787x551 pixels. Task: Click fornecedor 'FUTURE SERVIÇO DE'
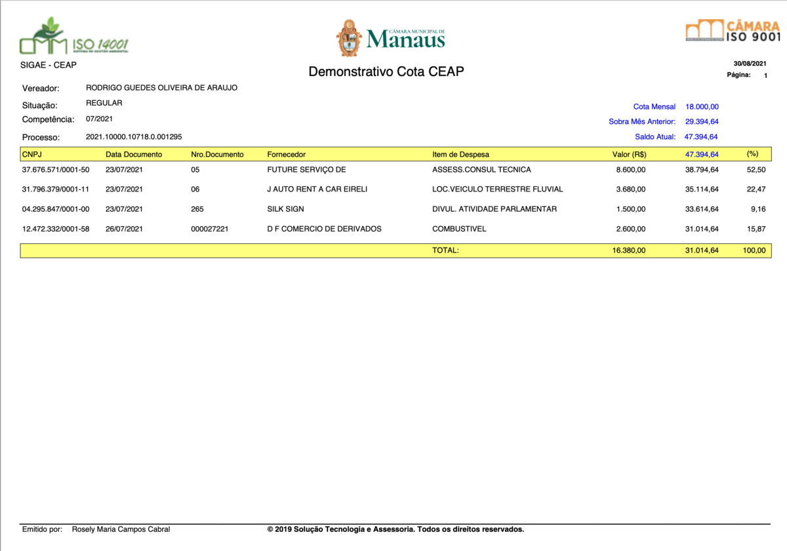(x=306, y=170)
